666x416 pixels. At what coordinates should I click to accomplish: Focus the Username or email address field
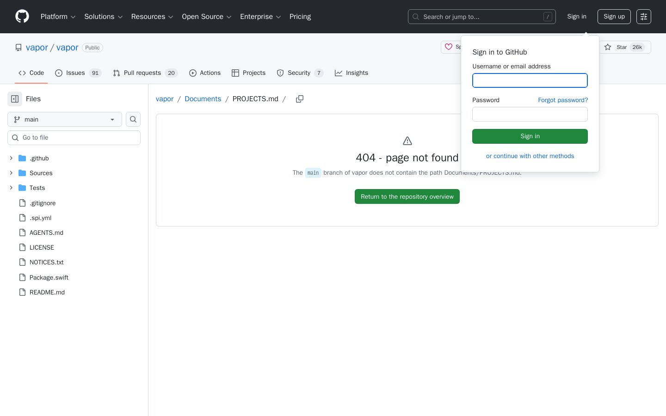coord(530,80)
